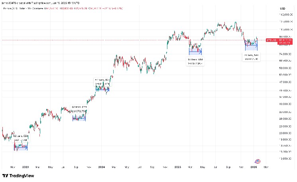297x182 pixels.
Task: Click the TradingView logo
Action: click(x=18, y=176)
